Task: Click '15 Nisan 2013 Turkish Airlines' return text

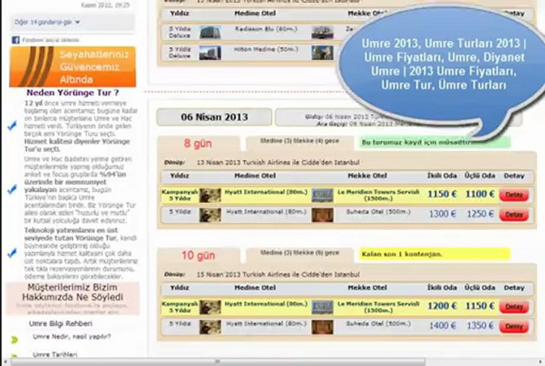Action: click(x=278, y=274)
